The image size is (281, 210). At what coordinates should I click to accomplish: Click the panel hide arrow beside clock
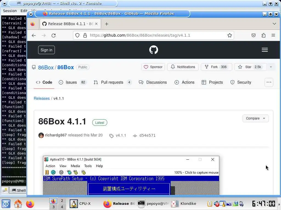(279, 204)
